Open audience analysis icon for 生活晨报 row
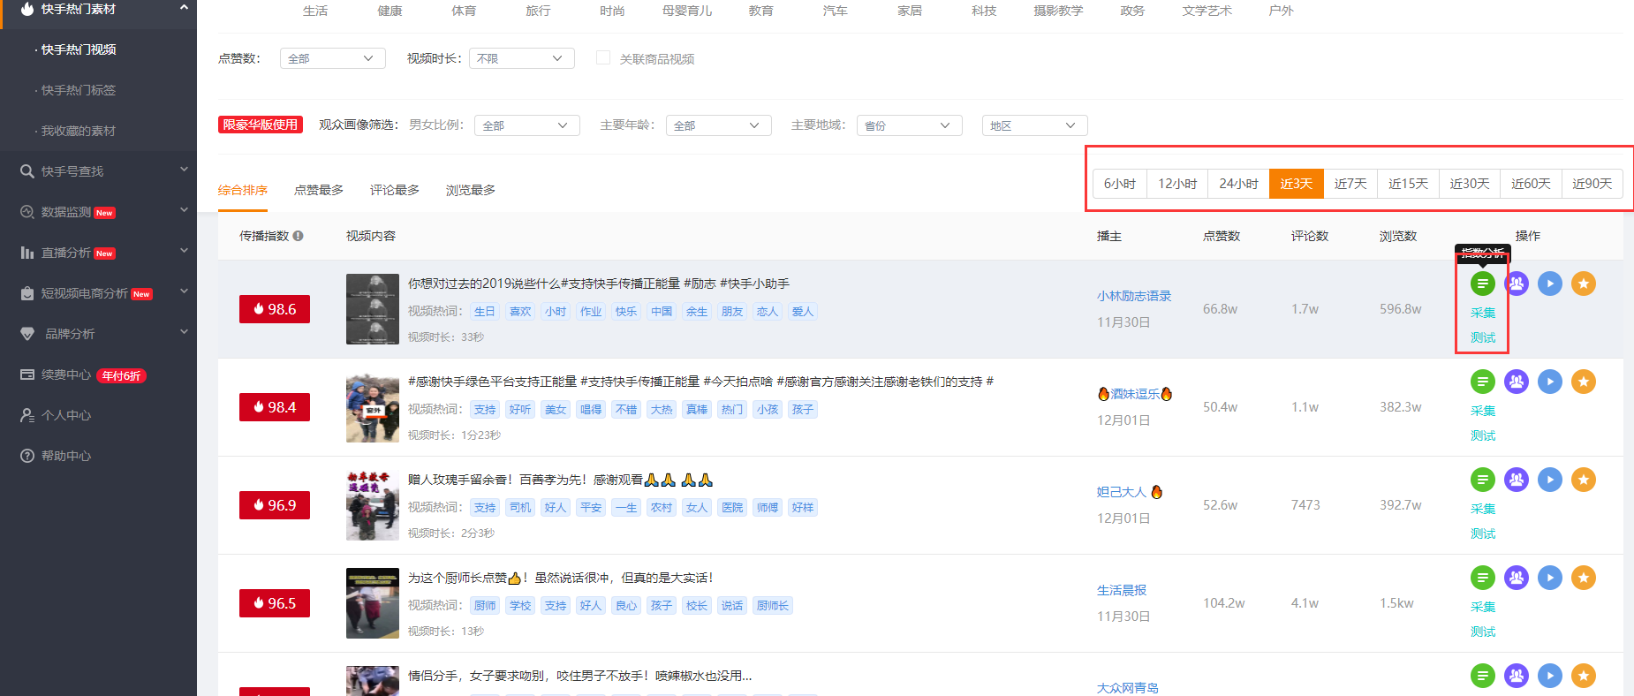The height and width of the screenshot is (696, 1634). coord(1517,578)
